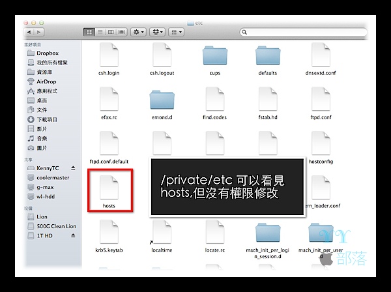Click the dnsextd.conf file name label
This screenshot has height=292, width=391.
(321, 73)
